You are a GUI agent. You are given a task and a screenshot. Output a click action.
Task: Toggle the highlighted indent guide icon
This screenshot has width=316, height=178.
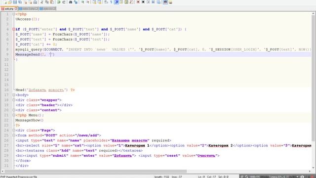pos(117,2)
